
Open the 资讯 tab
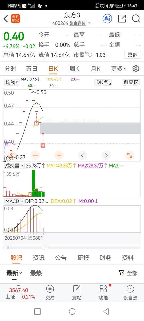pyautogui.click(x=39, y=258)
